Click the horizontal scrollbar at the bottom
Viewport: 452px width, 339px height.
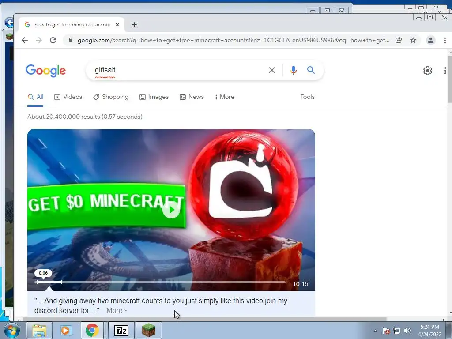click(204, 320)
